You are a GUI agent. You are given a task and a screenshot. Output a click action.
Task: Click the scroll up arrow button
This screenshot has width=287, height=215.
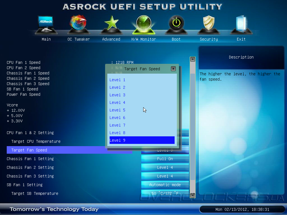point(193,59)
